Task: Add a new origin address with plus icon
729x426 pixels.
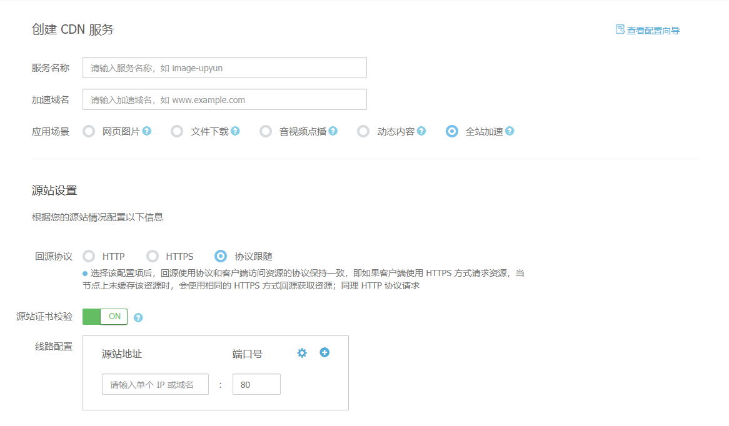Action: tap(324, 352)
